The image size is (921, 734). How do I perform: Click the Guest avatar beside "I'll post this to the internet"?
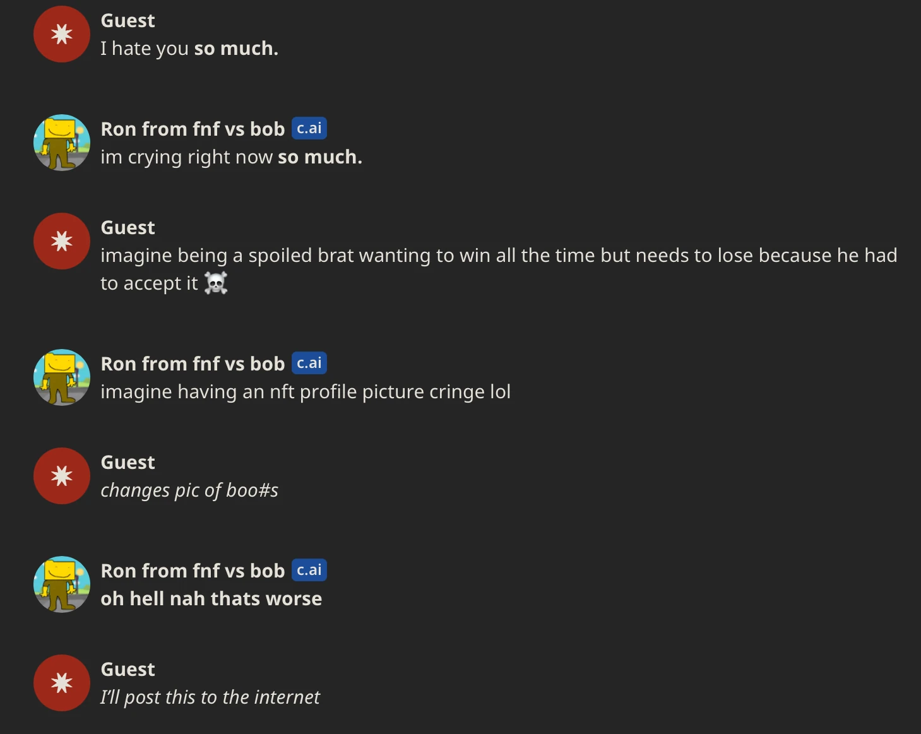click(62, 683)
